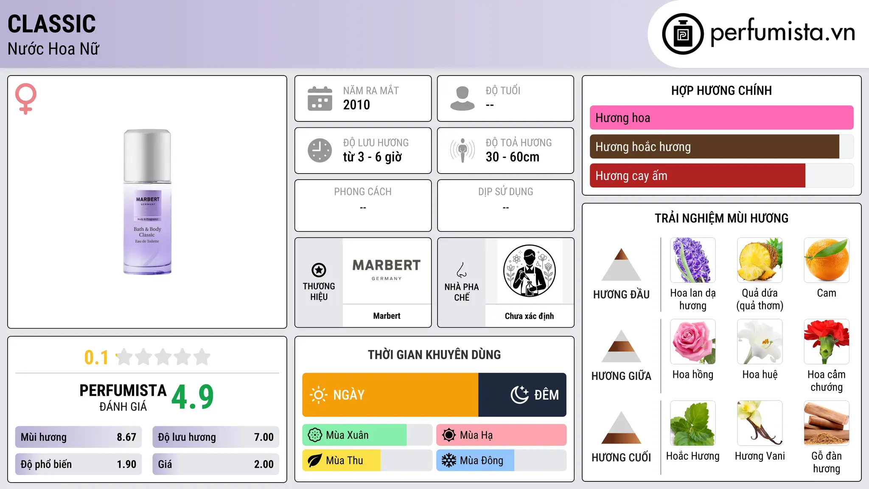Click the pink Hương hoa accord bar
Image resolution: width=869 pixels, height=489 pixels.
(x=721, y=118)
